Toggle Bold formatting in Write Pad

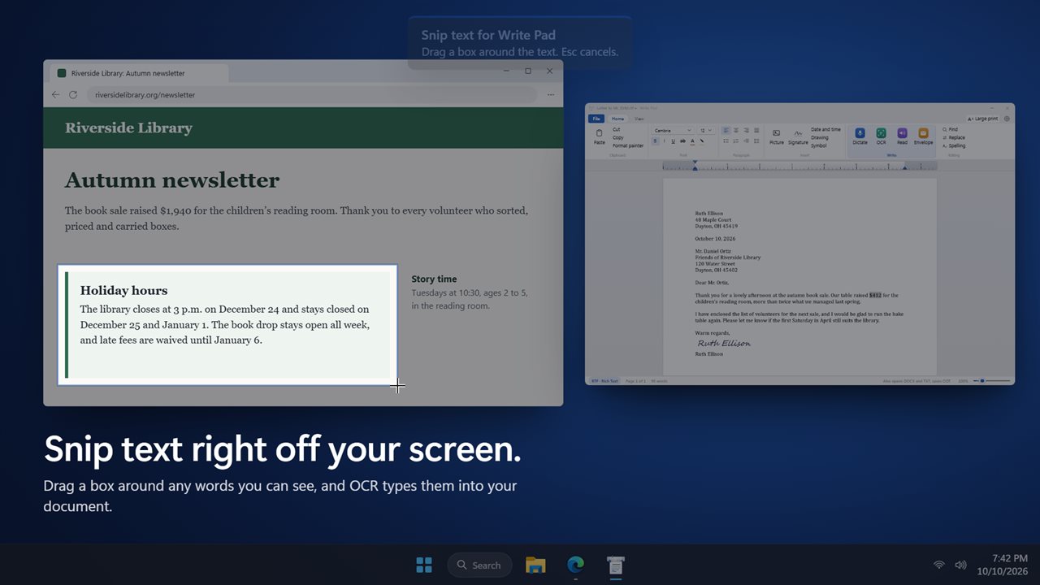point(655,141)
